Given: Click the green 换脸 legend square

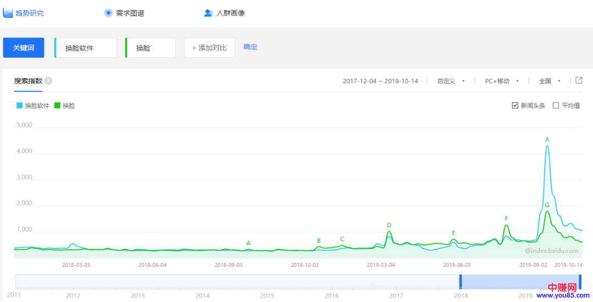Looking at the screenshot, I should tap(57, 106).
